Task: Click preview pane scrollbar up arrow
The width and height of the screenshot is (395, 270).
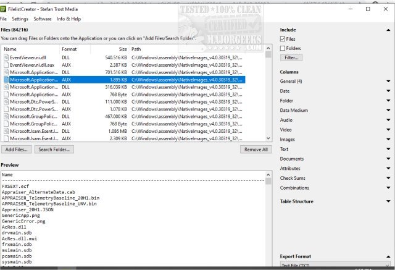Action: 268,175
